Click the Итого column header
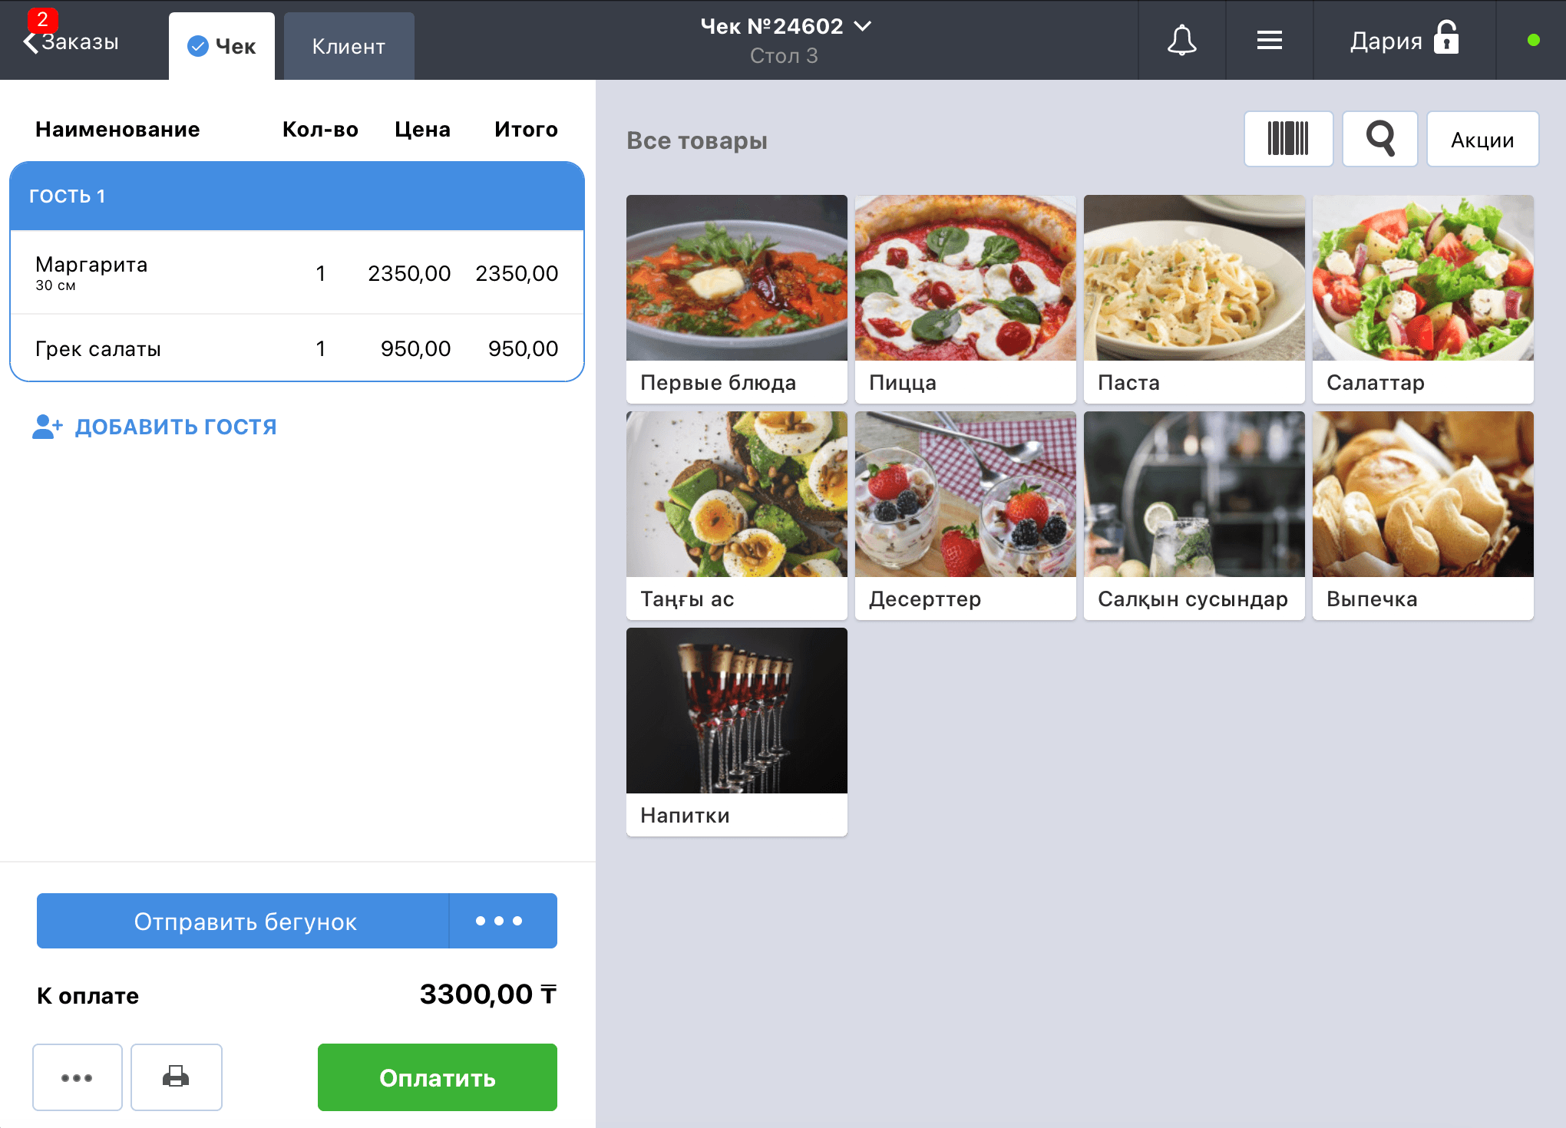The width and height of the screenshot is (1566, 1128). pyautogui.click(x=526, y=129)
